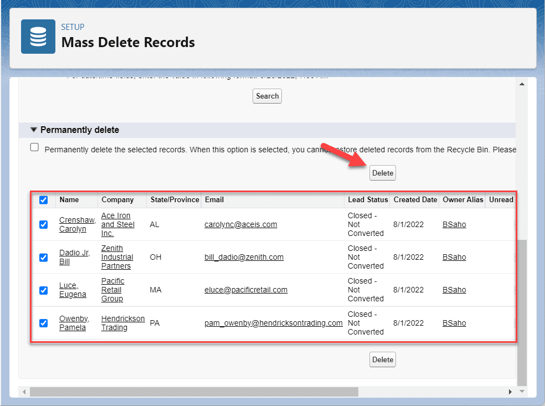Enable the permanently delete selected records option

(x=34, y=147)
